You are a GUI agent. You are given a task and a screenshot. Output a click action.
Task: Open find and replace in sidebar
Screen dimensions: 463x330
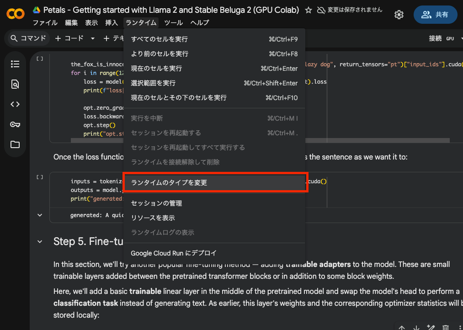[15, 84]
